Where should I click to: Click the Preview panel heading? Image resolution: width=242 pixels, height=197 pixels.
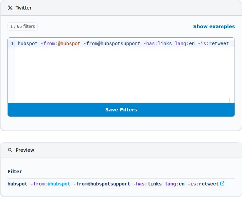point(25,150)
